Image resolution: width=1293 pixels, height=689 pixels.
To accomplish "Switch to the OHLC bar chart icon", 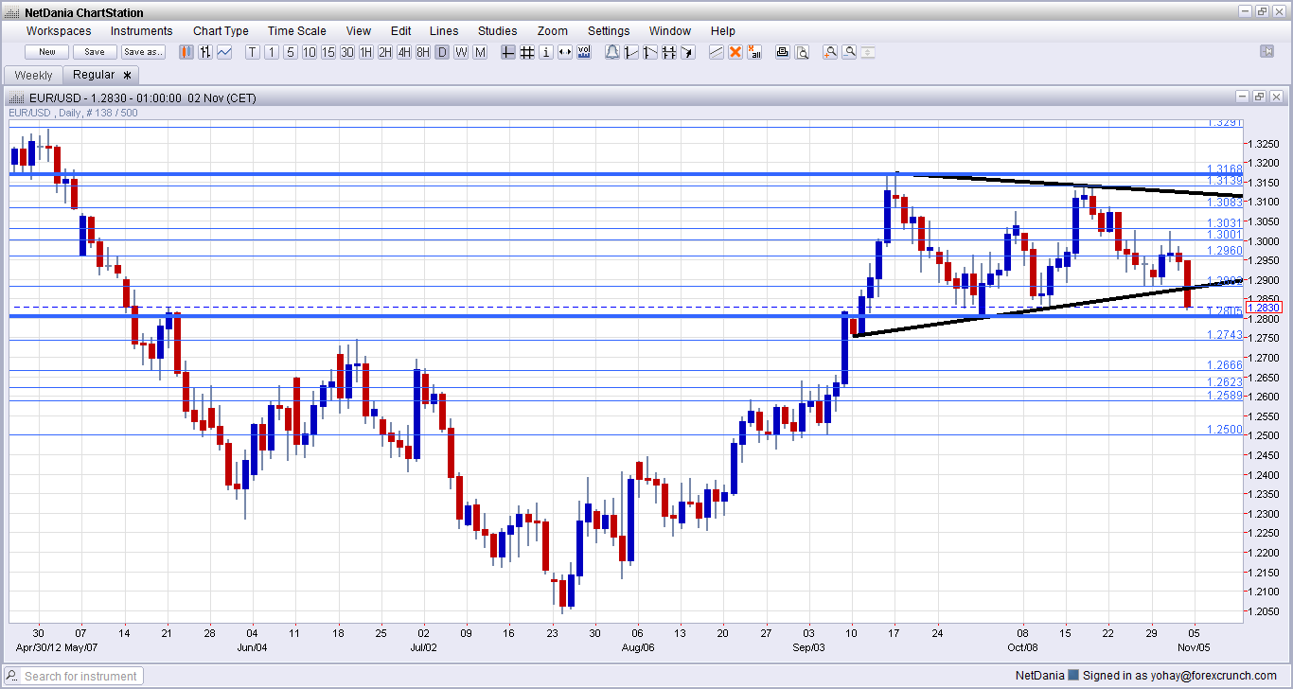I will click(205, 52).
